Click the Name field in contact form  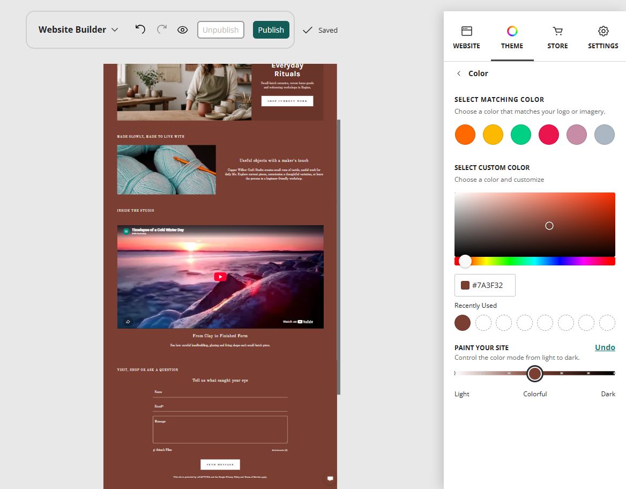point(220,392)
